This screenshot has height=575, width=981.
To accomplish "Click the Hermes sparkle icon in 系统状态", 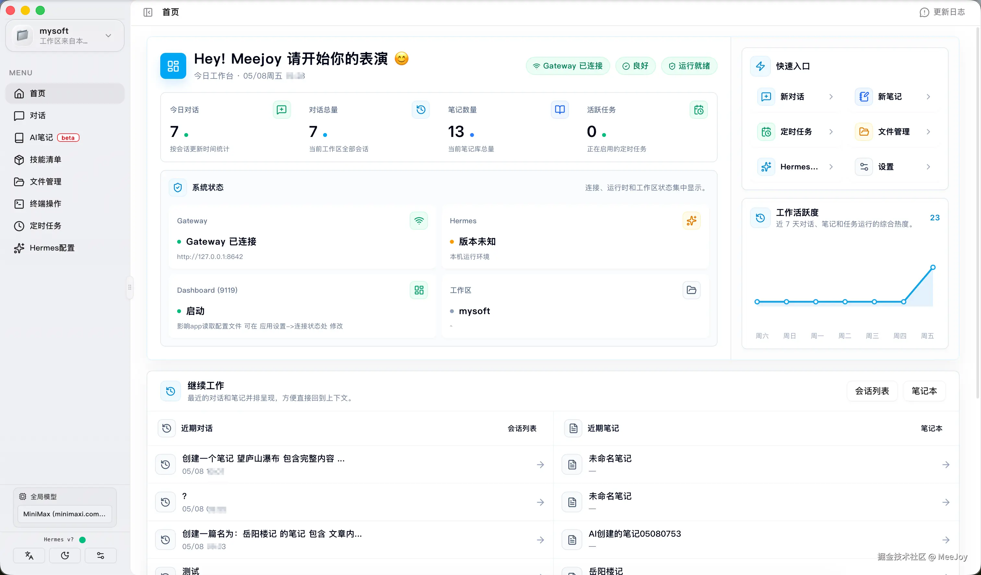I will click(x=691, y=221).
